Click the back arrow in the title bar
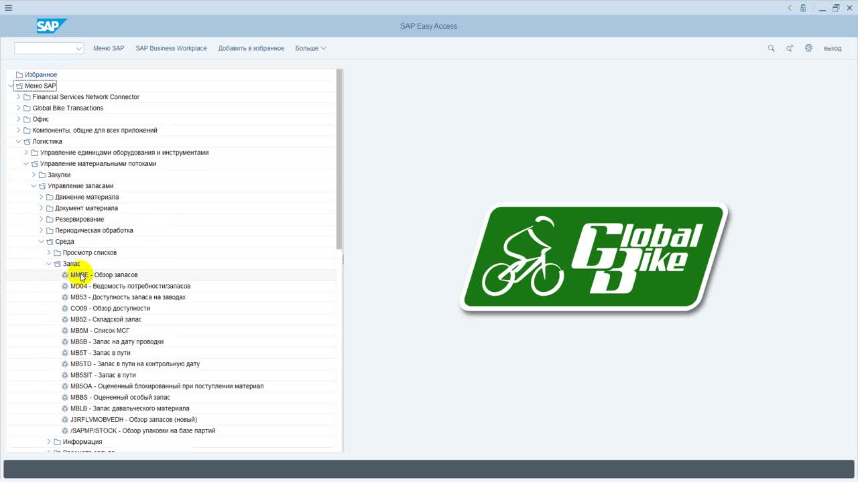The image size is (858, 482). [790, 8]
